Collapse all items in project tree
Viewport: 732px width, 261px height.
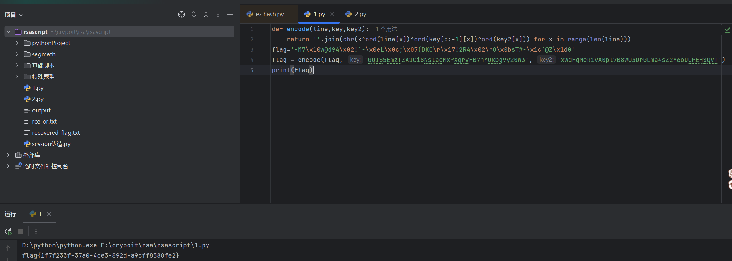(206, 14)
